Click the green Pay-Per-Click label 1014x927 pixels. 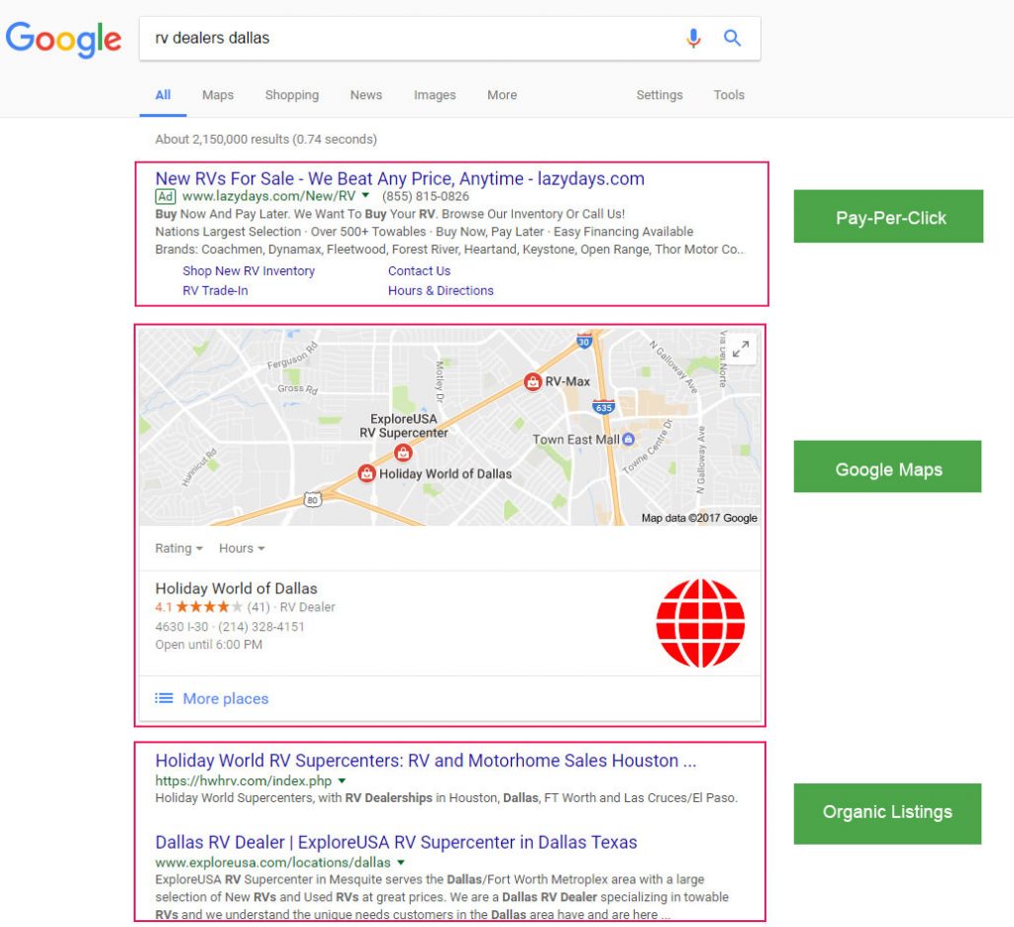[888, 217]
